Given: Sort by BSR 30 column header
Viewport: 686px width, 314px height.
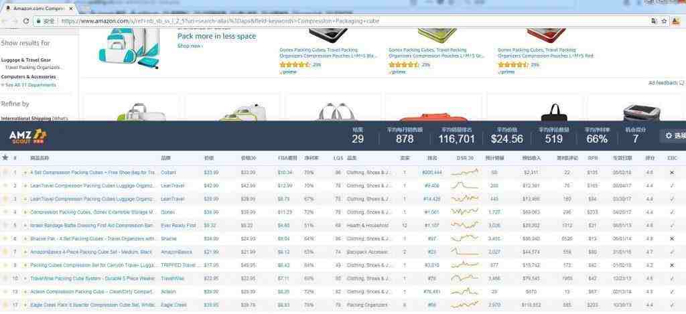Looking at the screenshot, I should [x=465, y=158].
